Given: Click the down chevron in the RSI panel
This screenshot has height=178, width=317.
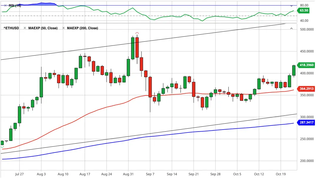Looking at the screenshot, I should point(291,6).
